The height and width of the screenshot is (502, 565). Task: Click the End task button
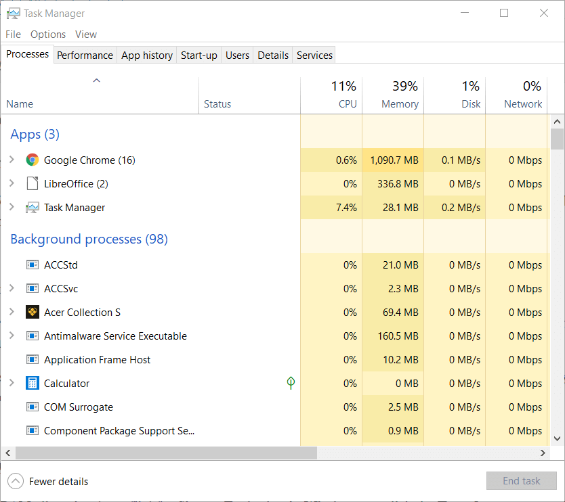point(522,481)
